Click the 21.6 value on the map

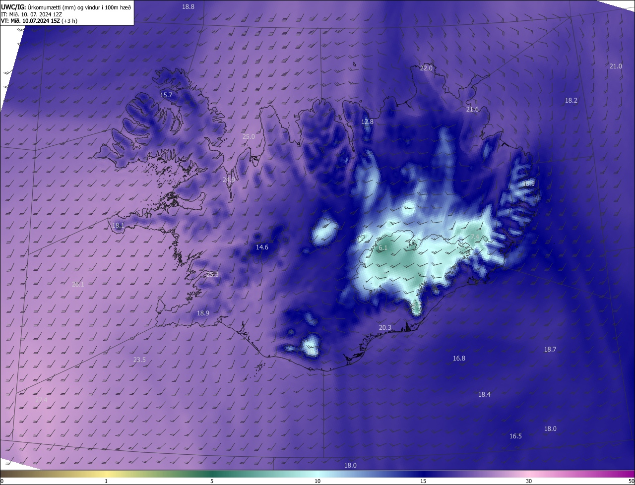click(472, 109)
